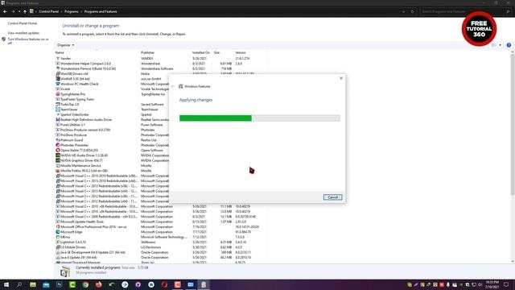Expand the address bar history dropdown
The width and height of the screenshot is (515, 290).
coord(404,11)
